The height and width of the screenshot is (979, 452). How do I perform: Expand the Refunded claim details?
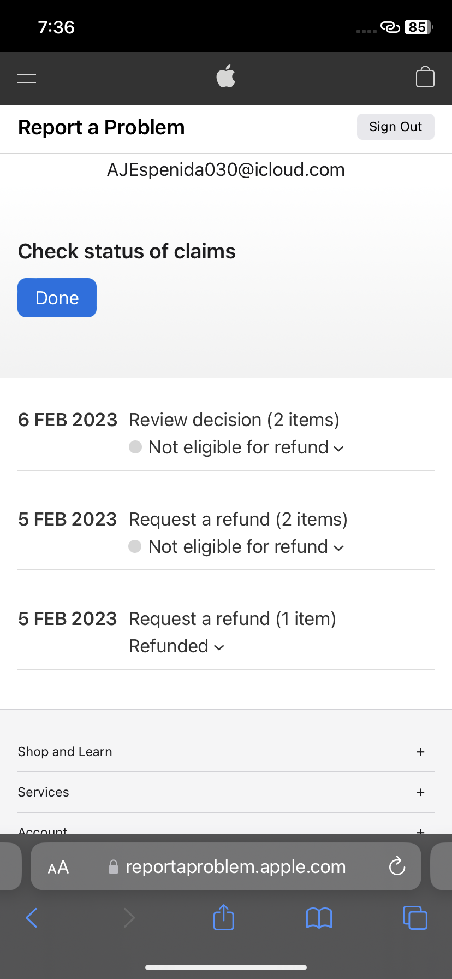pyautogui.click(x=177, y=646)
